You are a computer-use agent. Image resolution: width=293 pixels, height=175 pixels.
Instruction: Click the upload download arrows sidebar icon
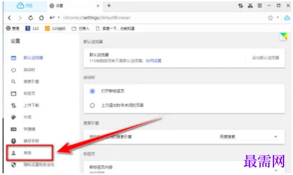coord(14,106)
